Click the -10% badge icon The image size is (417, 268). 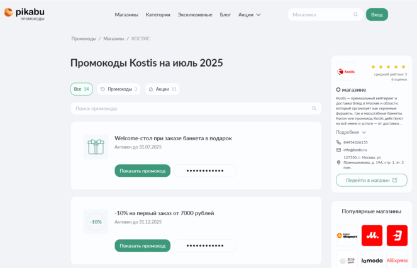(96, 221)
